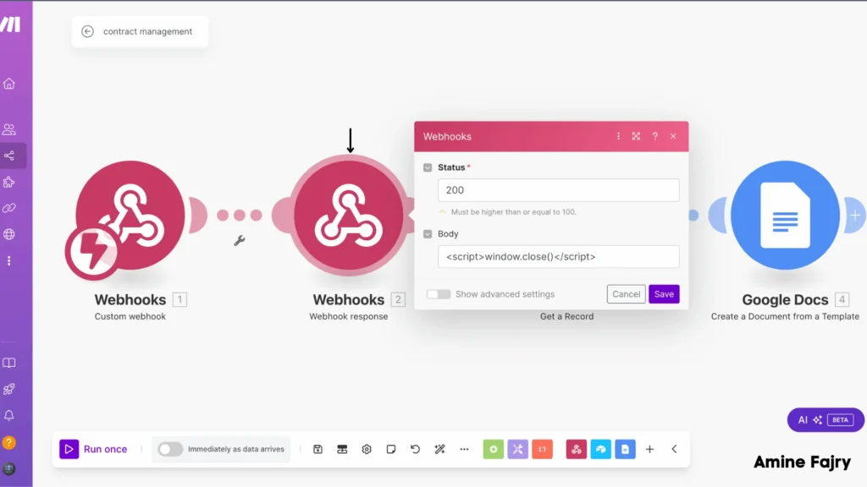Expand the Webhooks dialog to fullscreen

(636, 136)
